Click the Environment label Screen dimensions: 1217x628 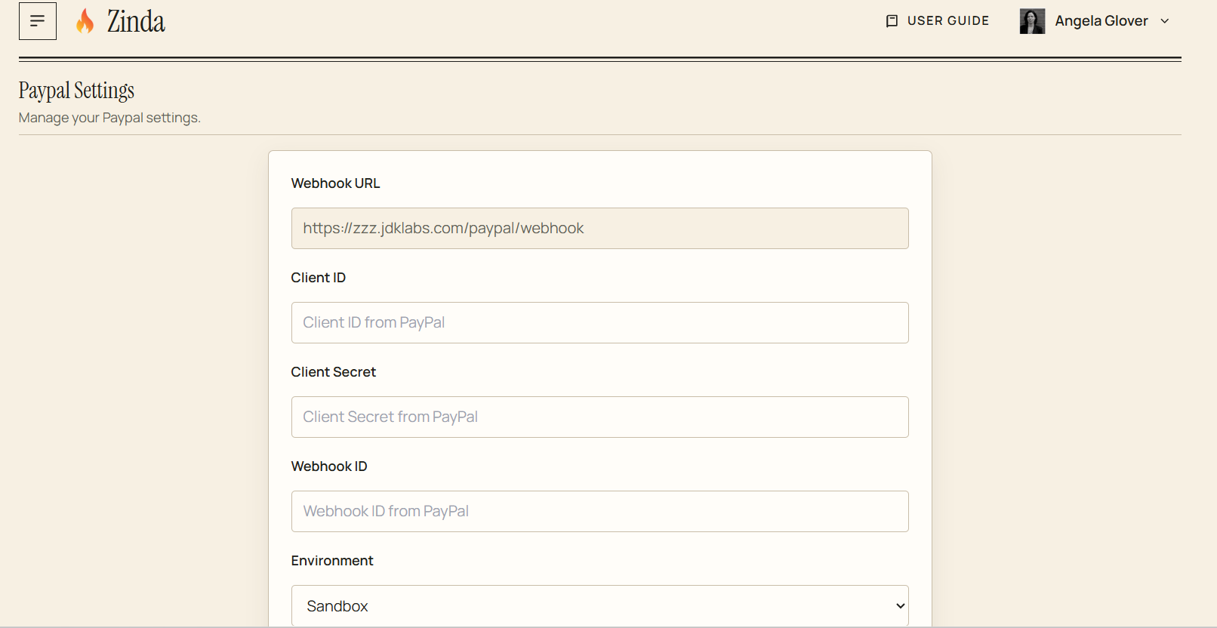tap(332, 561)
